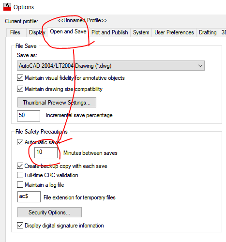Disable the Automatic save checkbox
Image resolution: width=226 pixels, height=242 pixels.
[x=20, y=142]
